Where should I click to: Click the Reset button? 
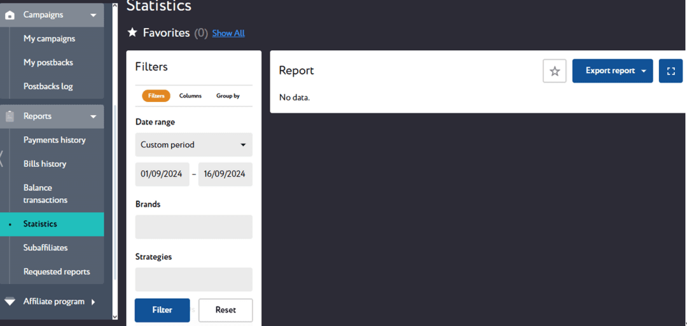[x=225, y=310]
